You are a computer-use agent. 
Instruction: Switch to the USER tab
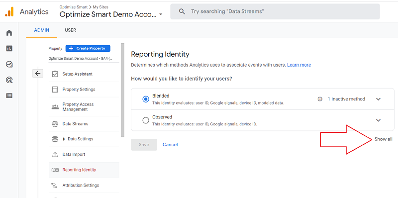coord(70,30)
